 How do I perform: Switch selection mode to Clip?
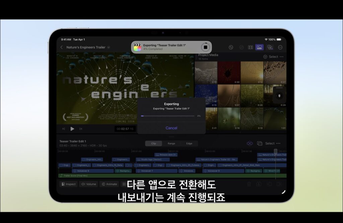pyautogui.click(x=153, y=143)
